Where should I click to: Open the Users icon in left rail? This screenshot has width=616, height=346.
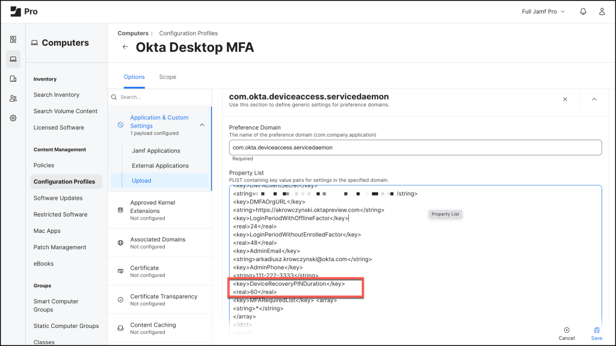[13, 99]
